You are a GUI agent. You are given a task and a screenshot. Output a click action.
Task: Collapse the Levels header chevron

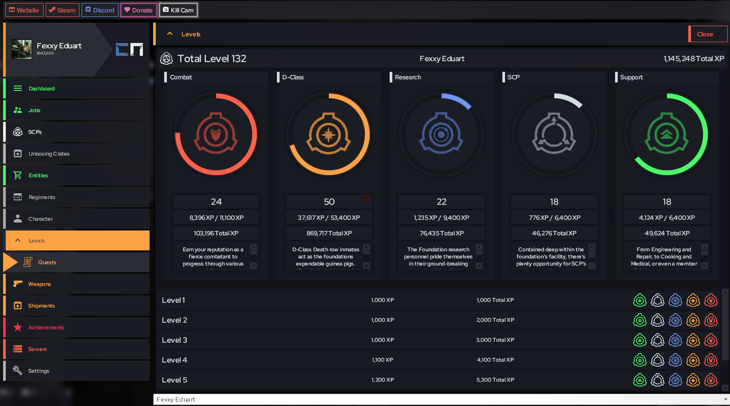(170, 34)
